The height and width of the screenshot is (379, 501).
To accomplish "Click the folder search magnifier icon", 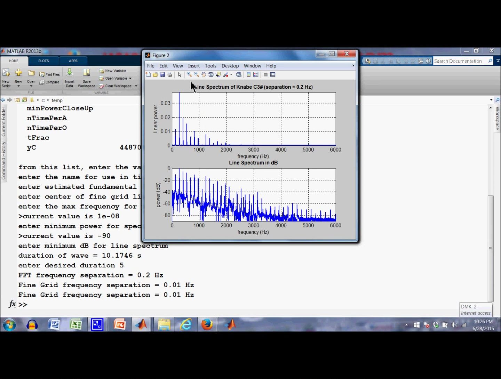I will pyautogui.click(x=498, y=100).
